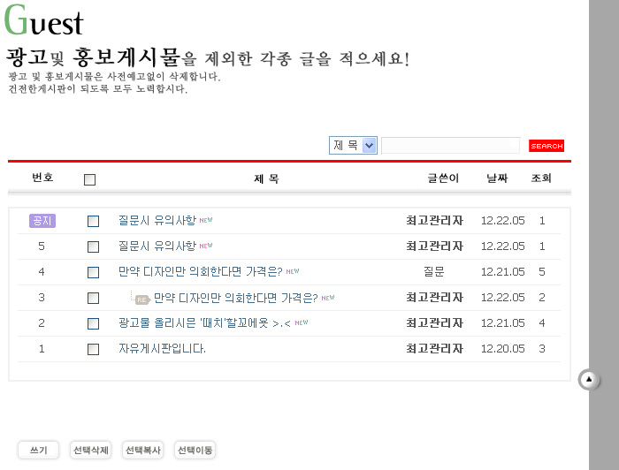Click author 질문 in post 4 row

click(x=434, y=272)
